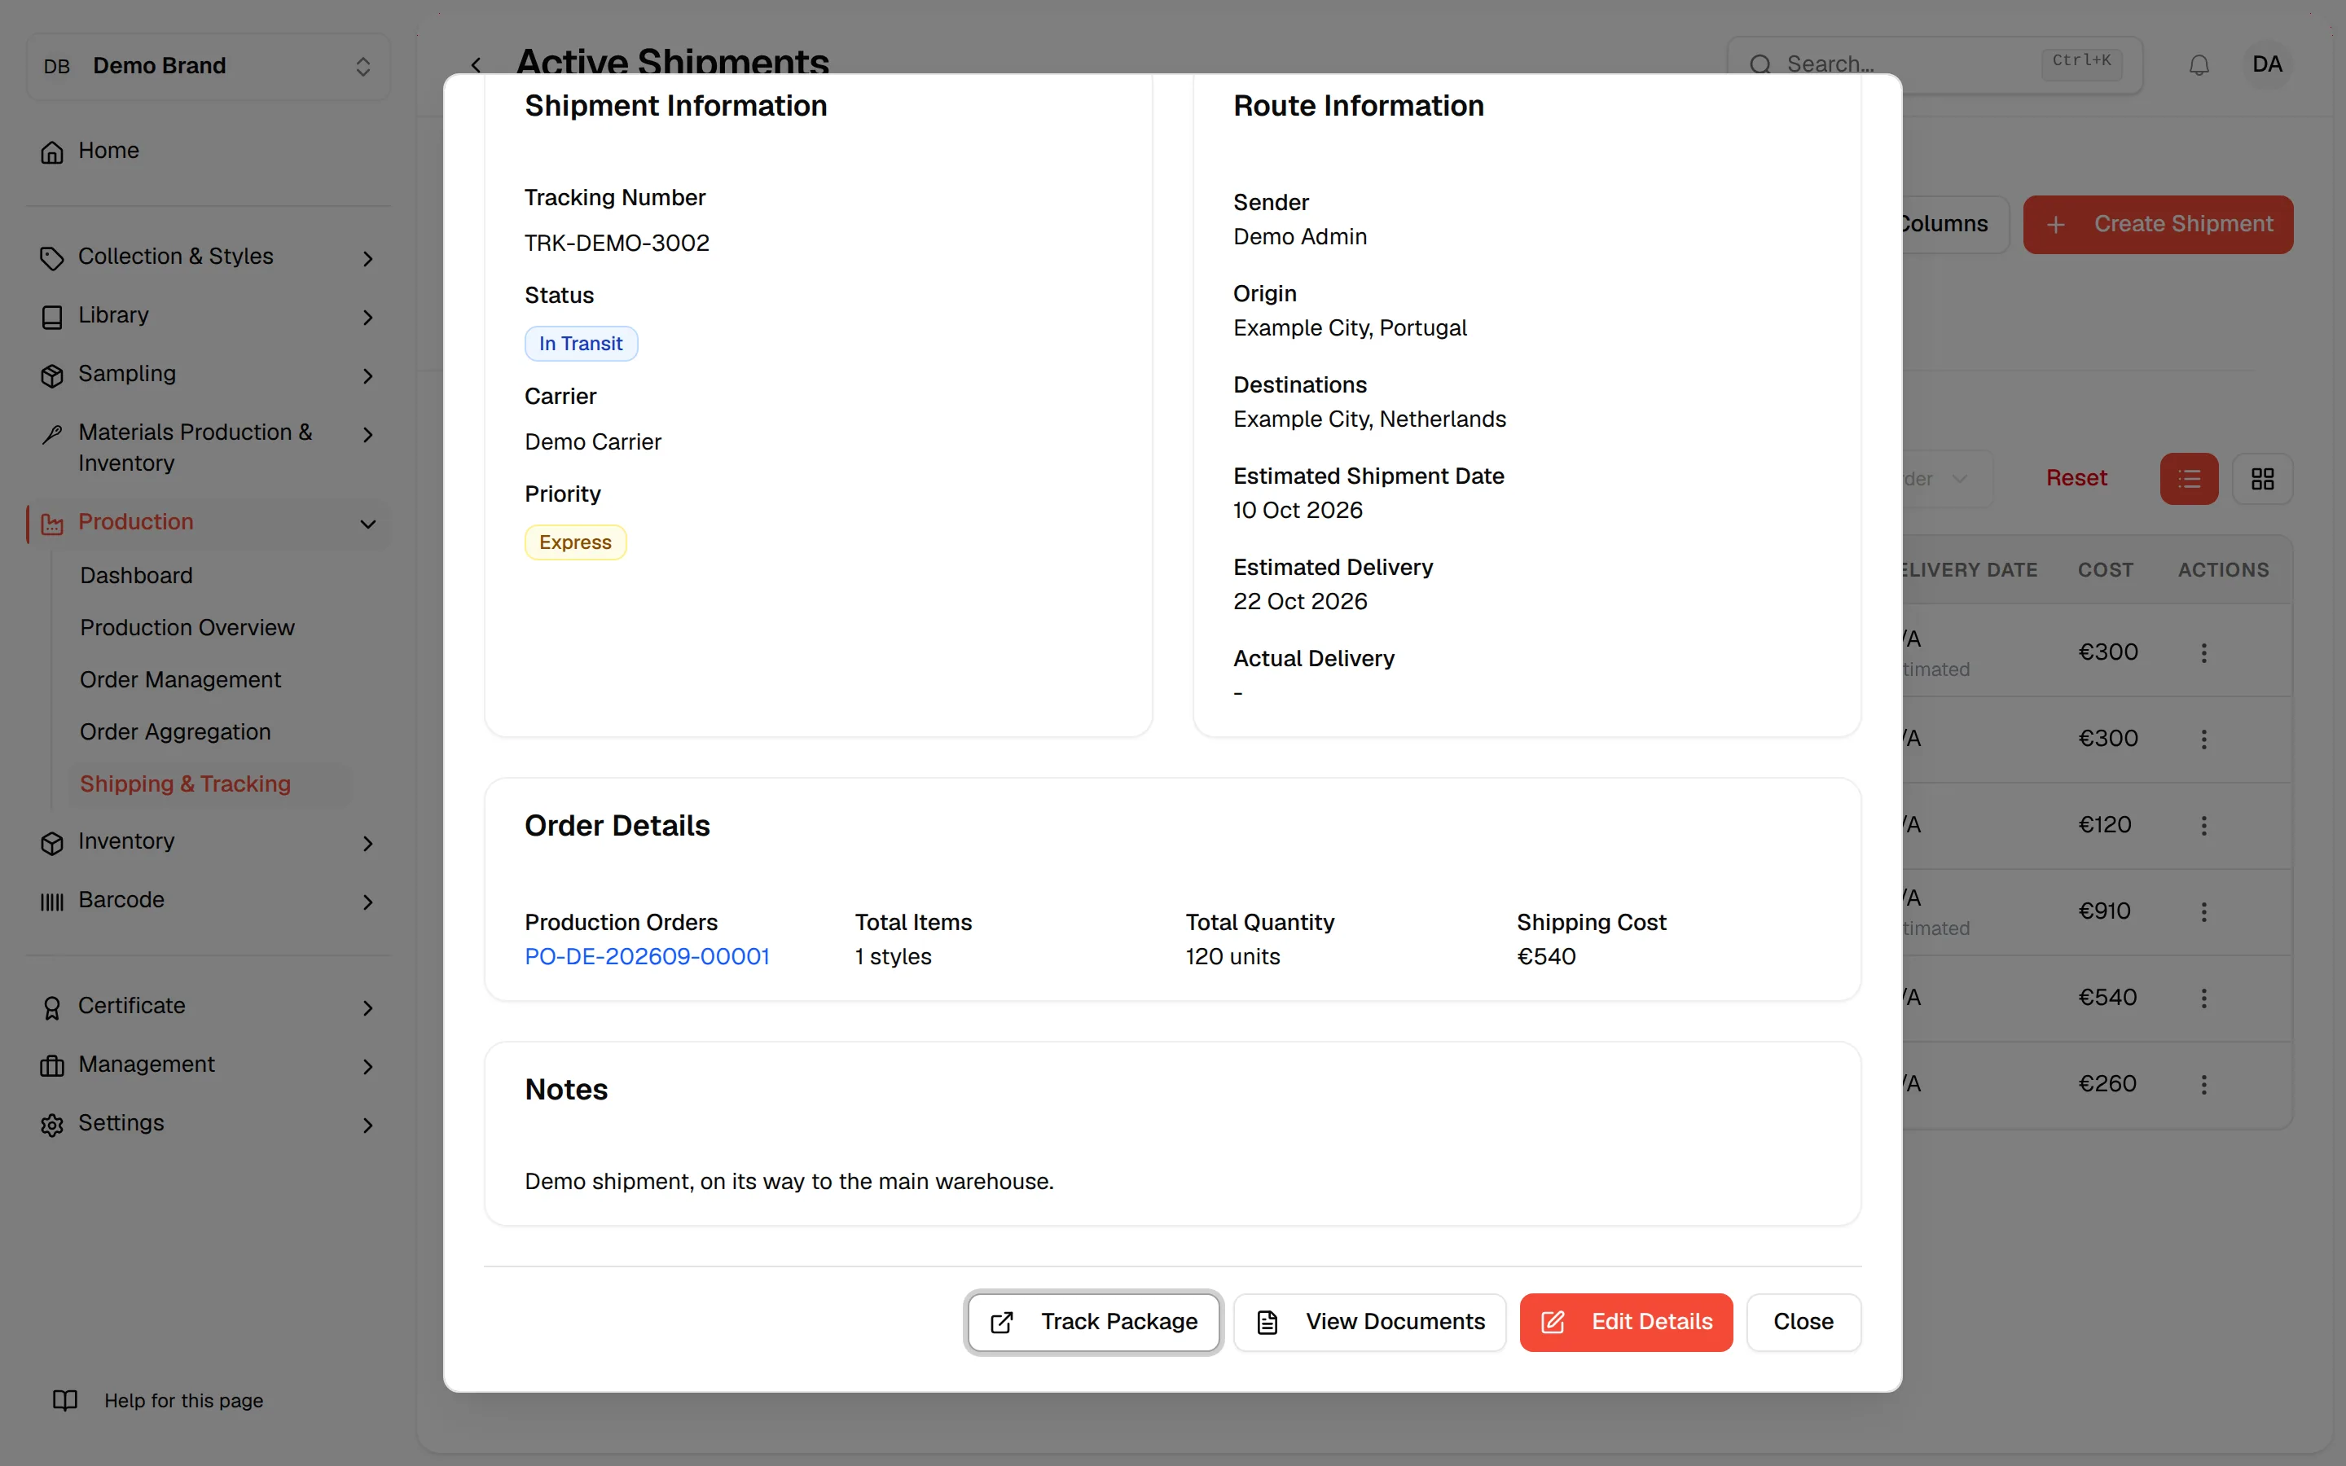Click the In Transit status badge
This screenshot has width=2346, height=1466.
point(581,343)
